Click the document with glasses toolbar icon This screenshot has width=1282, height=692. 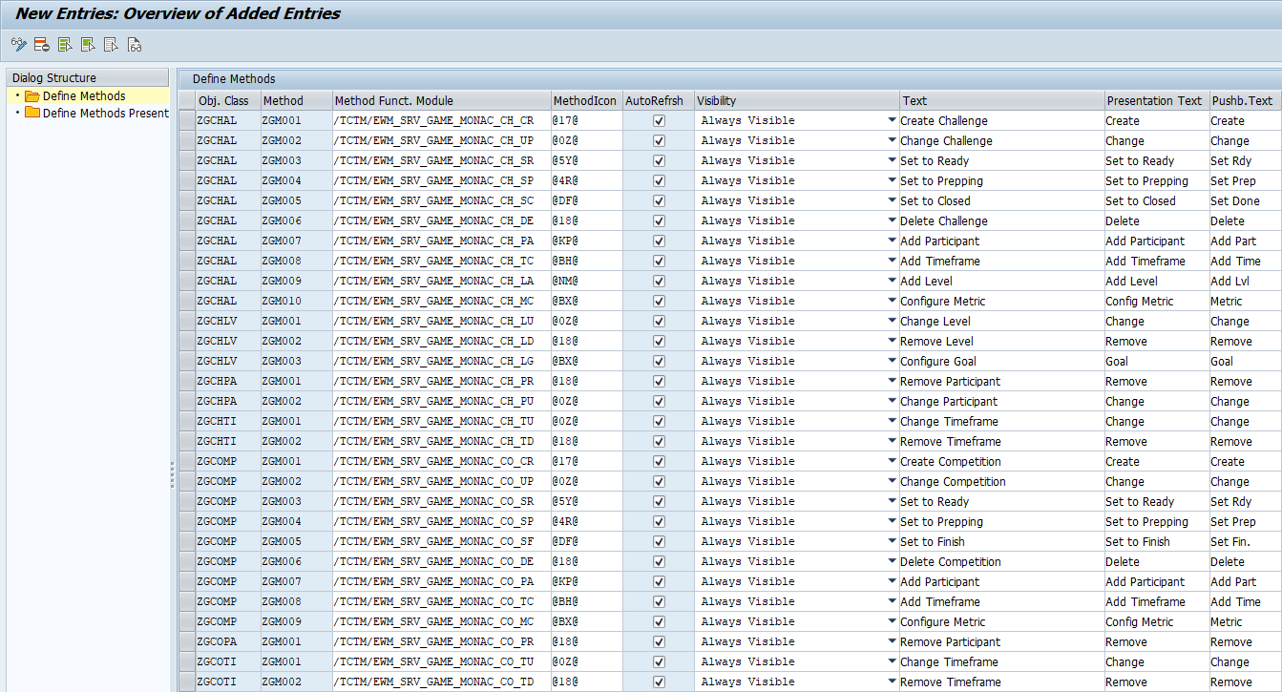(x=135, y=44)
